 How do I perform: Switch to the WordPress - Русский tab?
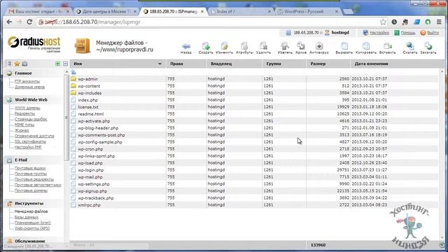[x=307, y=11]
